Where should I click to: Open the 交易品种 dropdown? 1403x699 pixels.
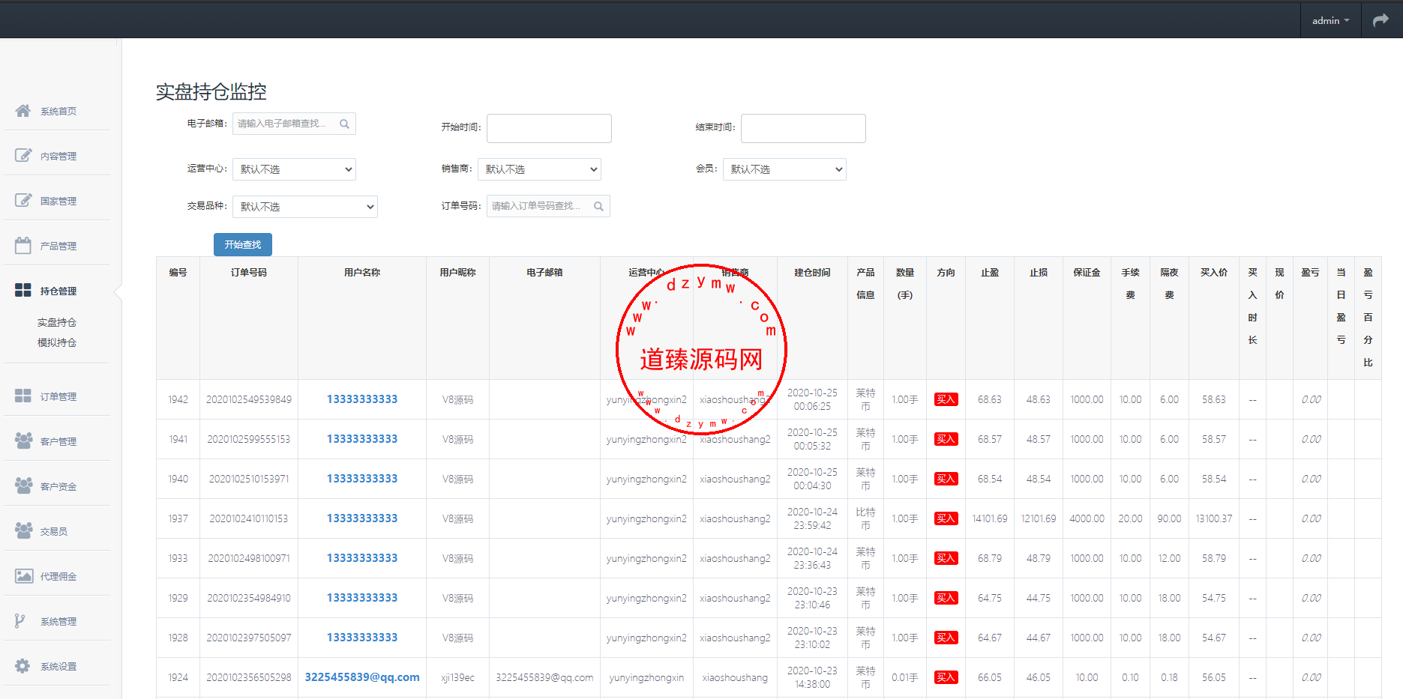305,207
